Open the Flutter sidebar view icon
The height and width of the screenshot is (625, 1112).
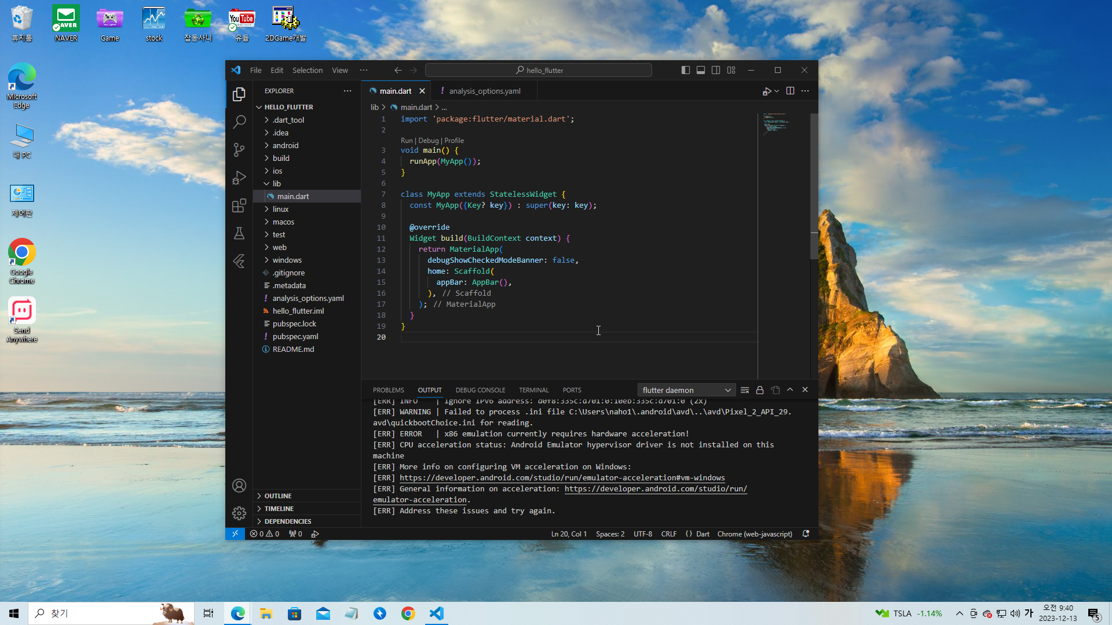tap(239, 261)
